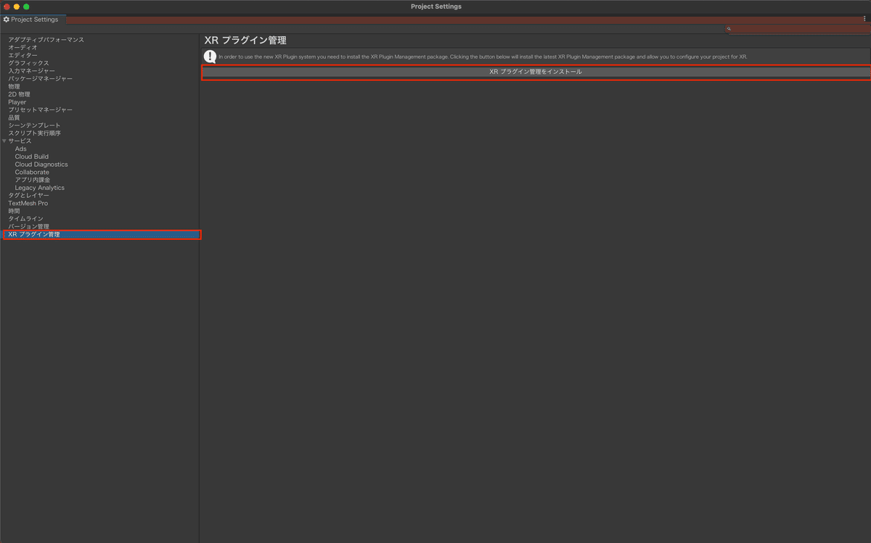Open the three-dot window options menu

864,20
